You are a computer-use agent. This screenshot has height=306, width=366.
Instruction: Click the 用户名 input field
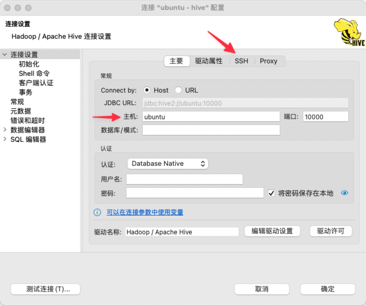tap(185, 179)
